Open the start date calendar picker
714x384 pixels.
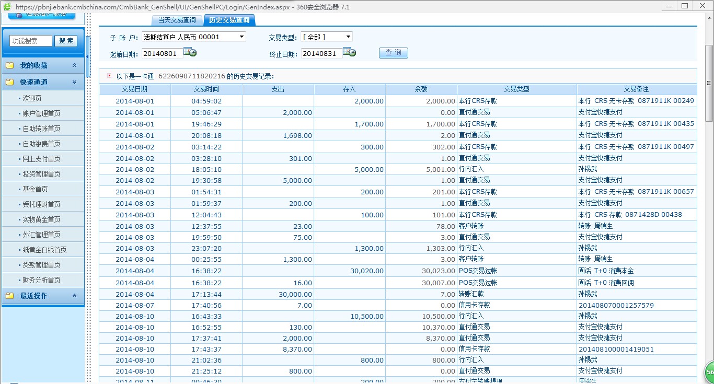coord(190,53)
